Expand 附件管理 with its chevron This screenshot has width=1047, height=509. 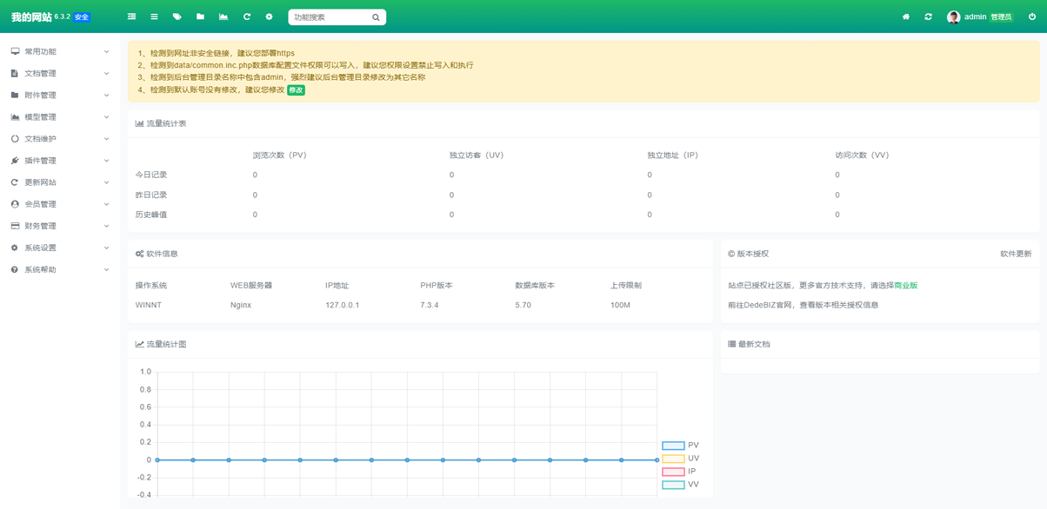tap(107, 95)
